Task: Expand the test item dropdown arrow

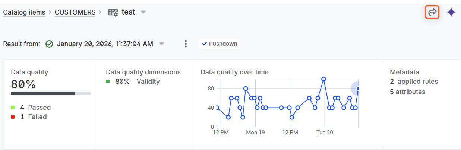Action: tap(143, 12)
